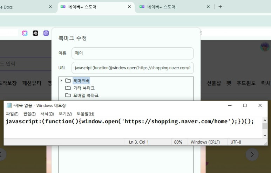Open the 선물샵 category link
The height and width of the screenshot is (173, 271).
[x=214, y=83]
